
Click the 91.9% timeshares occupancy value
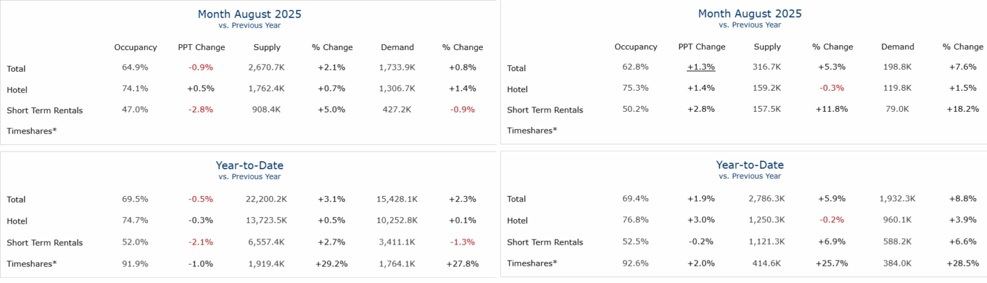(136, 263)
